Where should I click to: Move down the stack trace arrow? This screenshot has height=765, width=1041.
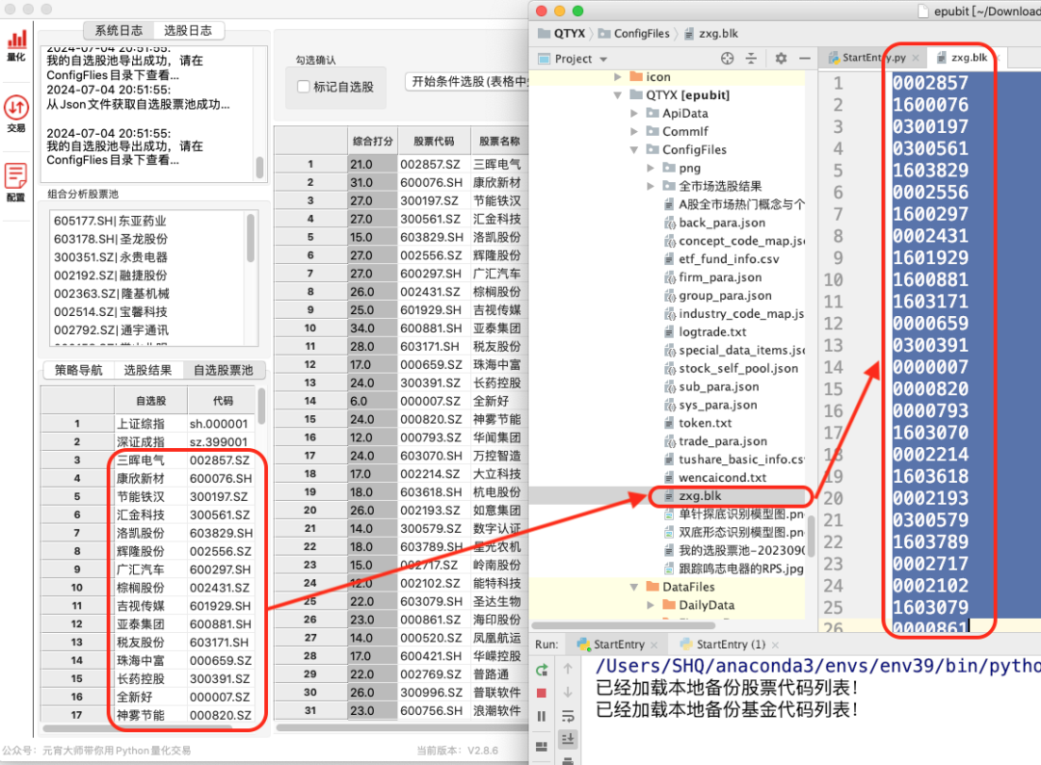[568, 692]
